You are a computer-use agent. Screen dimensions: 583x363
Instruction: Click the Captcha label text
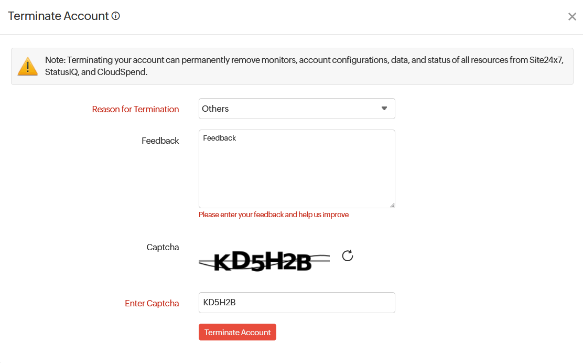pyautogui.click(x=163, y=247)
